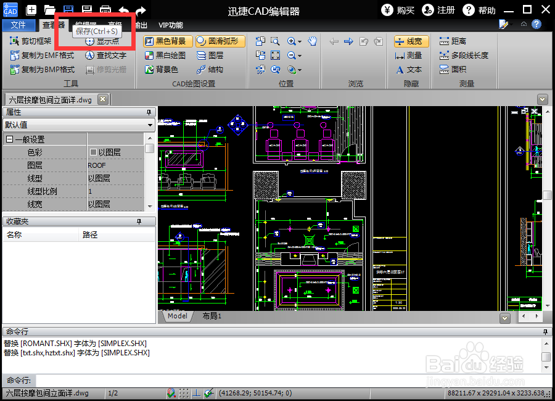Open orbit view dropdown arrow

click(300, 70)
